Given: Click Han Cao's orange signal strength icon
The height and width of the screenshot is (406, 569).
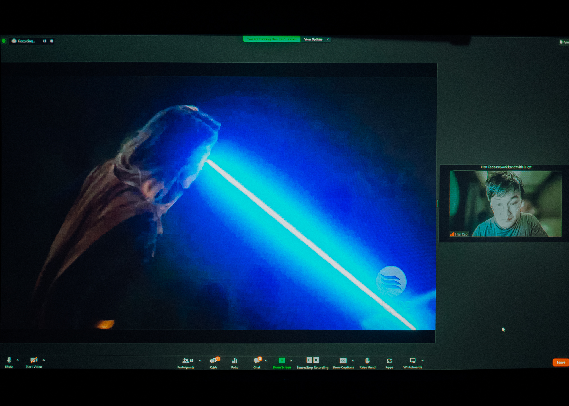Looking at the screenshot, I should [x=452, y=234].
